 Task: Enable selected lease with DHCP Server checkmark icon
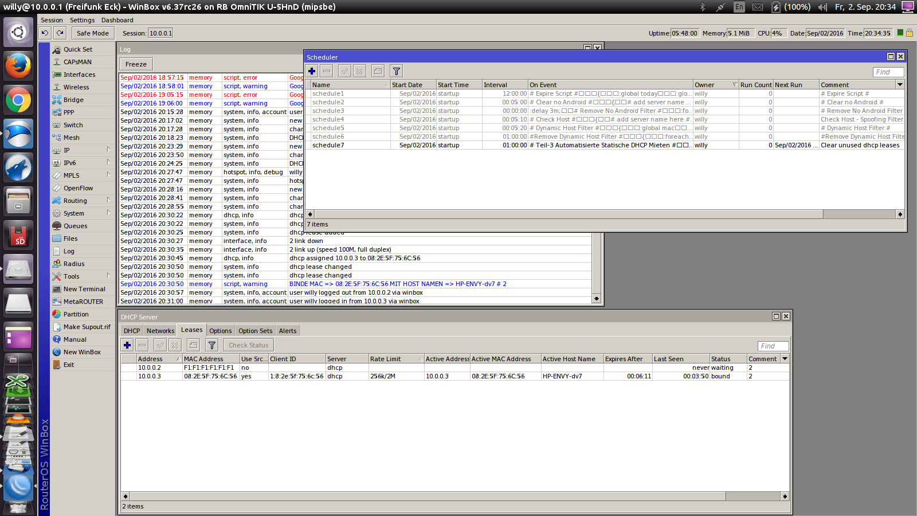pos(160,345)
